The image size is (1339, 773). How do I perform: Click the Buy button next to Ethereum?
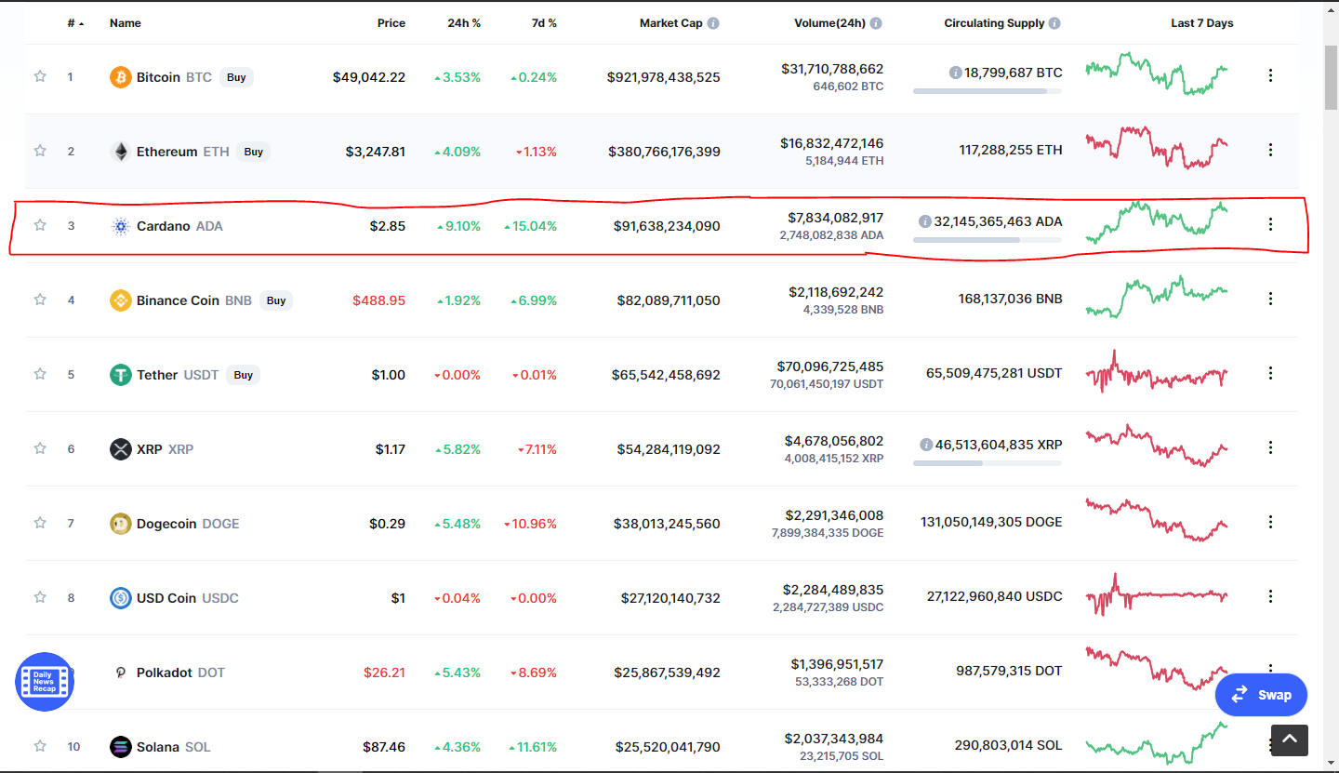[x=253, y=152]
